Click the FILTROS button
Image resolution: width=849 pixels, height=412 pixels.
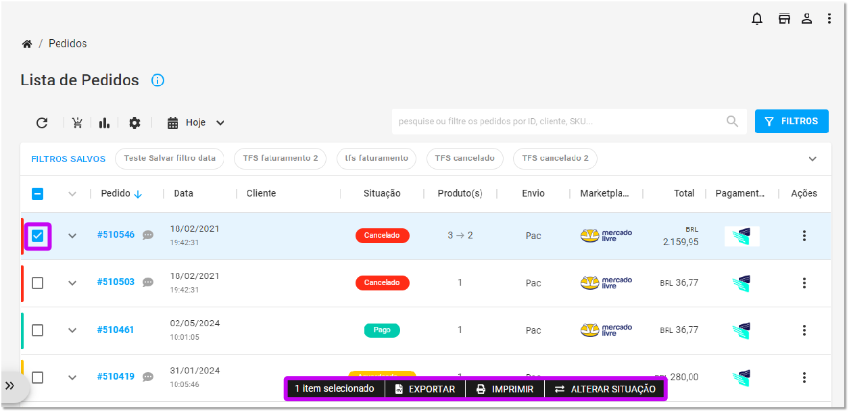click(792, 121)
